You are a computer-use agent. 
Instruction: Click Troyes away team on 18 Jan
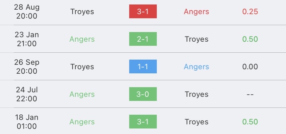tap(197, 122)
